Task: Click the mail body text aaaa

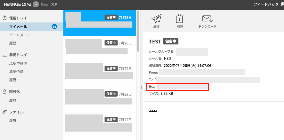Action: tap(153, 111)
